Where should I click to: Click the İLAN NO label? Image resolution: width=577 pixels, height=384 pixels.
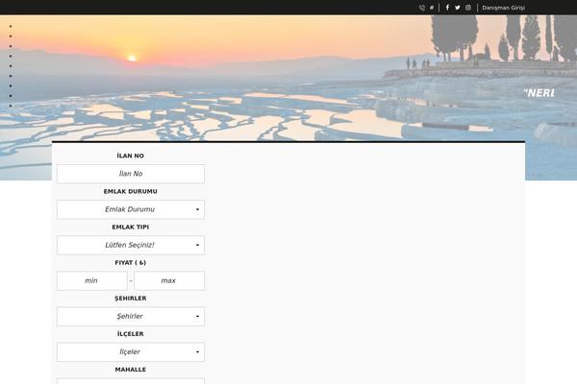pos(130,156)
